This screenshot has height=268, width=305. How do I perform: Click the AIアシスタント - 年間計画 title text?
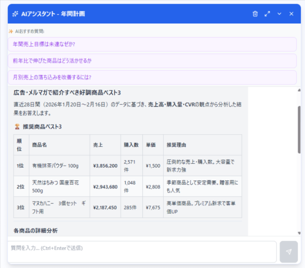click(53, 14)
